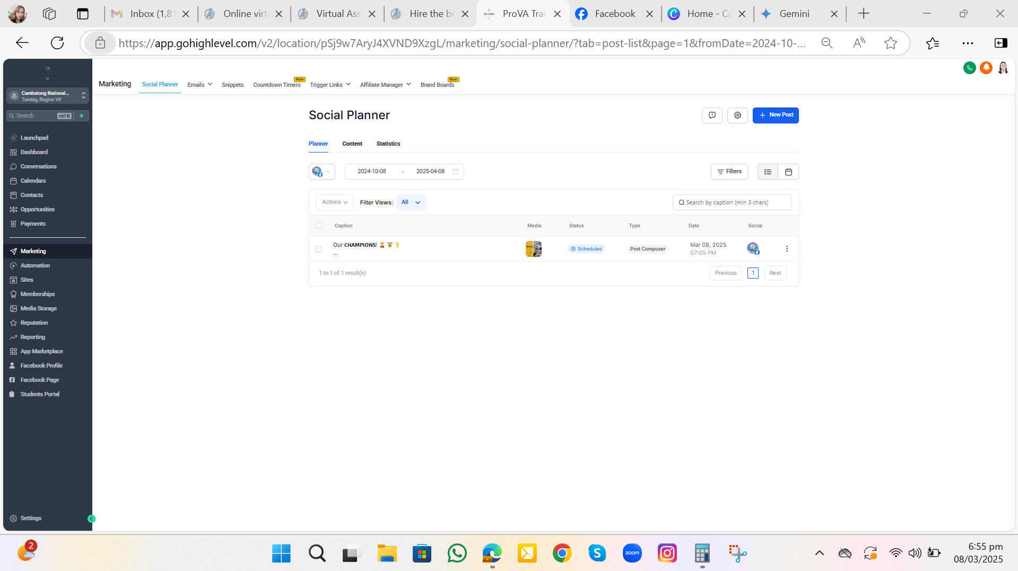Expand the Trigger Links dropdown
Image resolution: width=1018 pixels, height=571 pixels.
click(330, 85)
